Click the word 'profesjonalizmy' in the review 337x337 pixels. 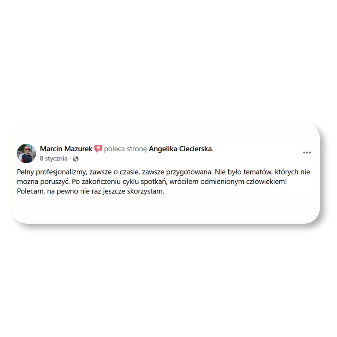coord(62,172)
